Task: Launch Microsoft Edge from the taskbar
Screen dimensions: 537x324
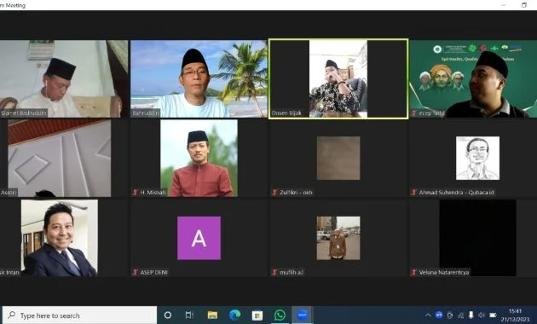Action: pyautogui.click(x=234, y=315)
